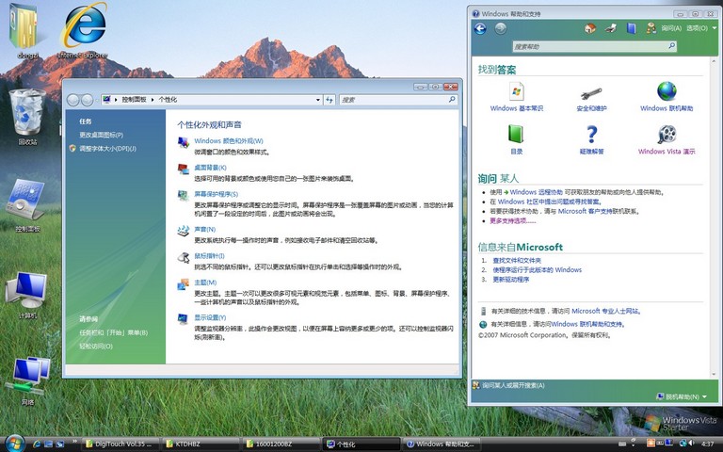Open Help home via the house icon
The height and width of the screenshot is (452, 723).
coord(589,28)
